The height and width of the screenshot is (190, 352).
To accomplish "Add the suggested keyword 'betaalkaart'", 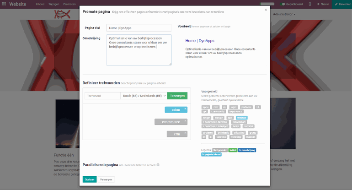I will click(239, 122).
